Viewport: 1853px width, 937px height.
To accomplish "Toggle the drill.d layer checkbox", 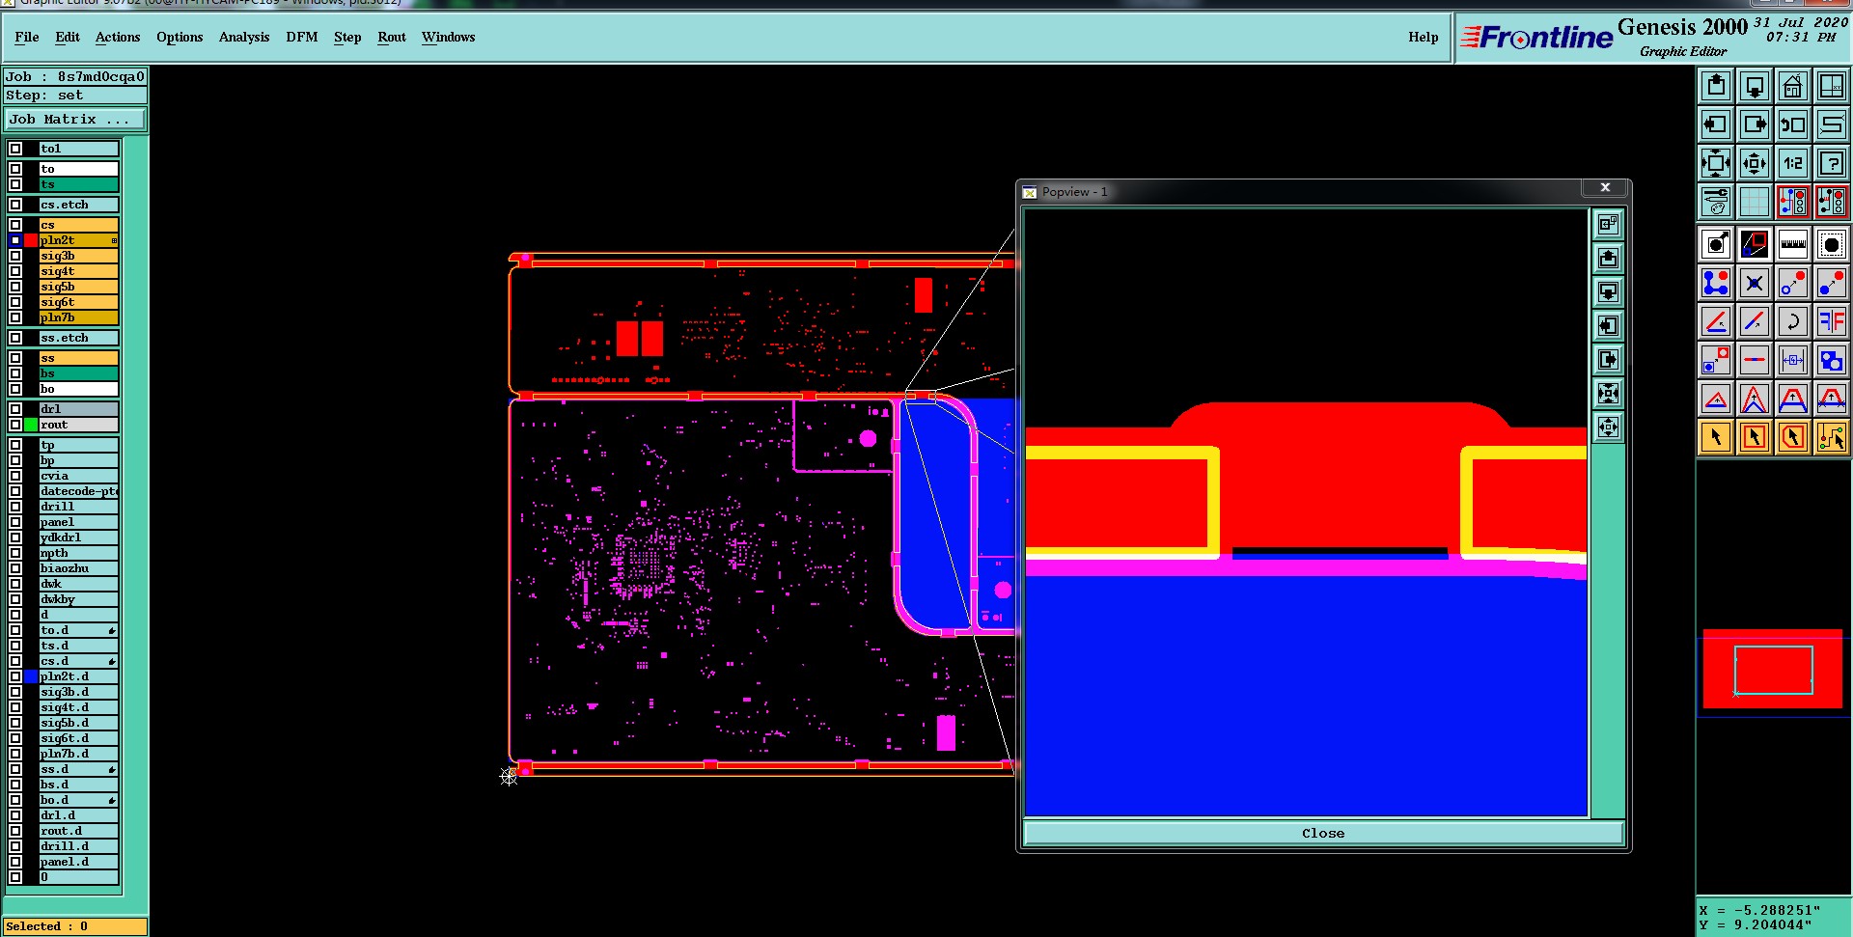I will (15, 846).
